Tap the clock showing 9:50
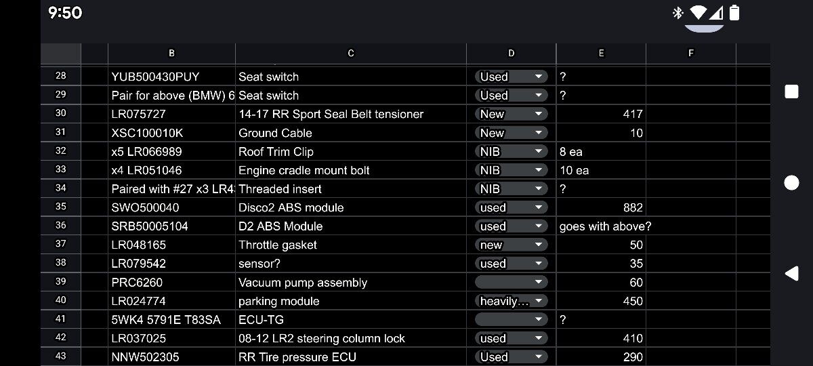813x366 pixels. coord(65,13)
